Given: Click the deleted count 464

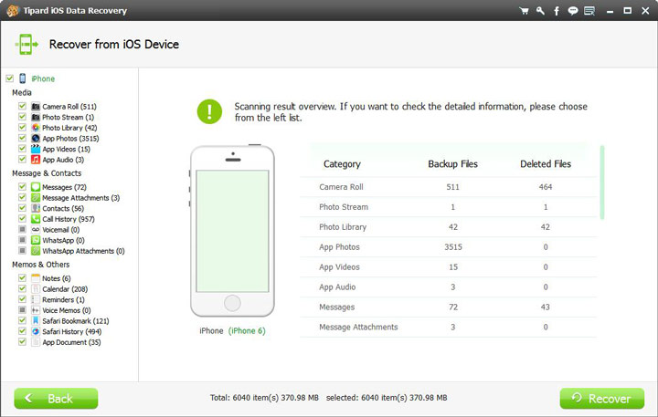Looking at the screenshot, I should point(546,187).
